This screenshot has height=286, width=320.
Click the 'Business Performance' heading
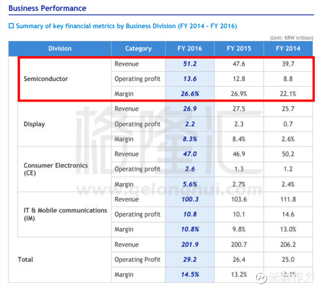(48, 8)
